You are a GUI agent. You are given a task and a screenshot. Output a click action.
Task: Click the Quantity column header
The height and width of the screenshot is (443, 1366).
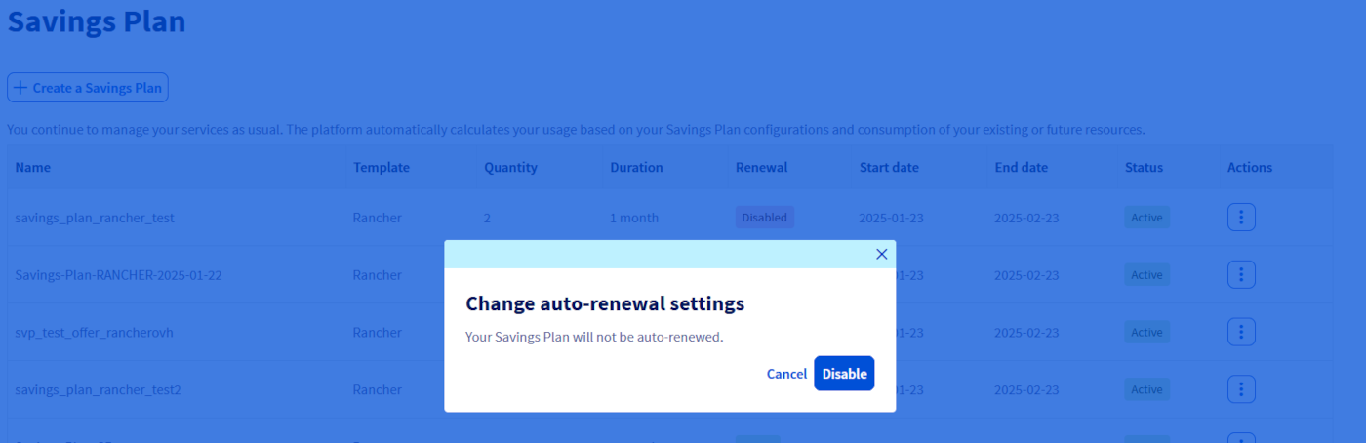(x=510, y=167)
